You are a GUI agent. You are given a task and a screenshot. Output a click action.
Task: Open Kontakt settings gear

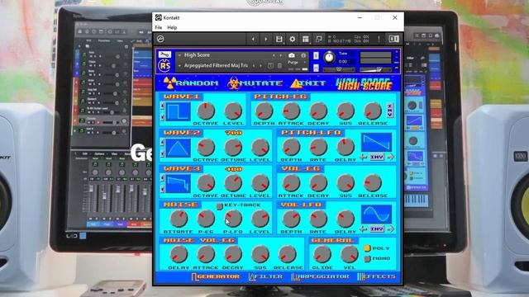pyautogui.click(x=292, y=39)
